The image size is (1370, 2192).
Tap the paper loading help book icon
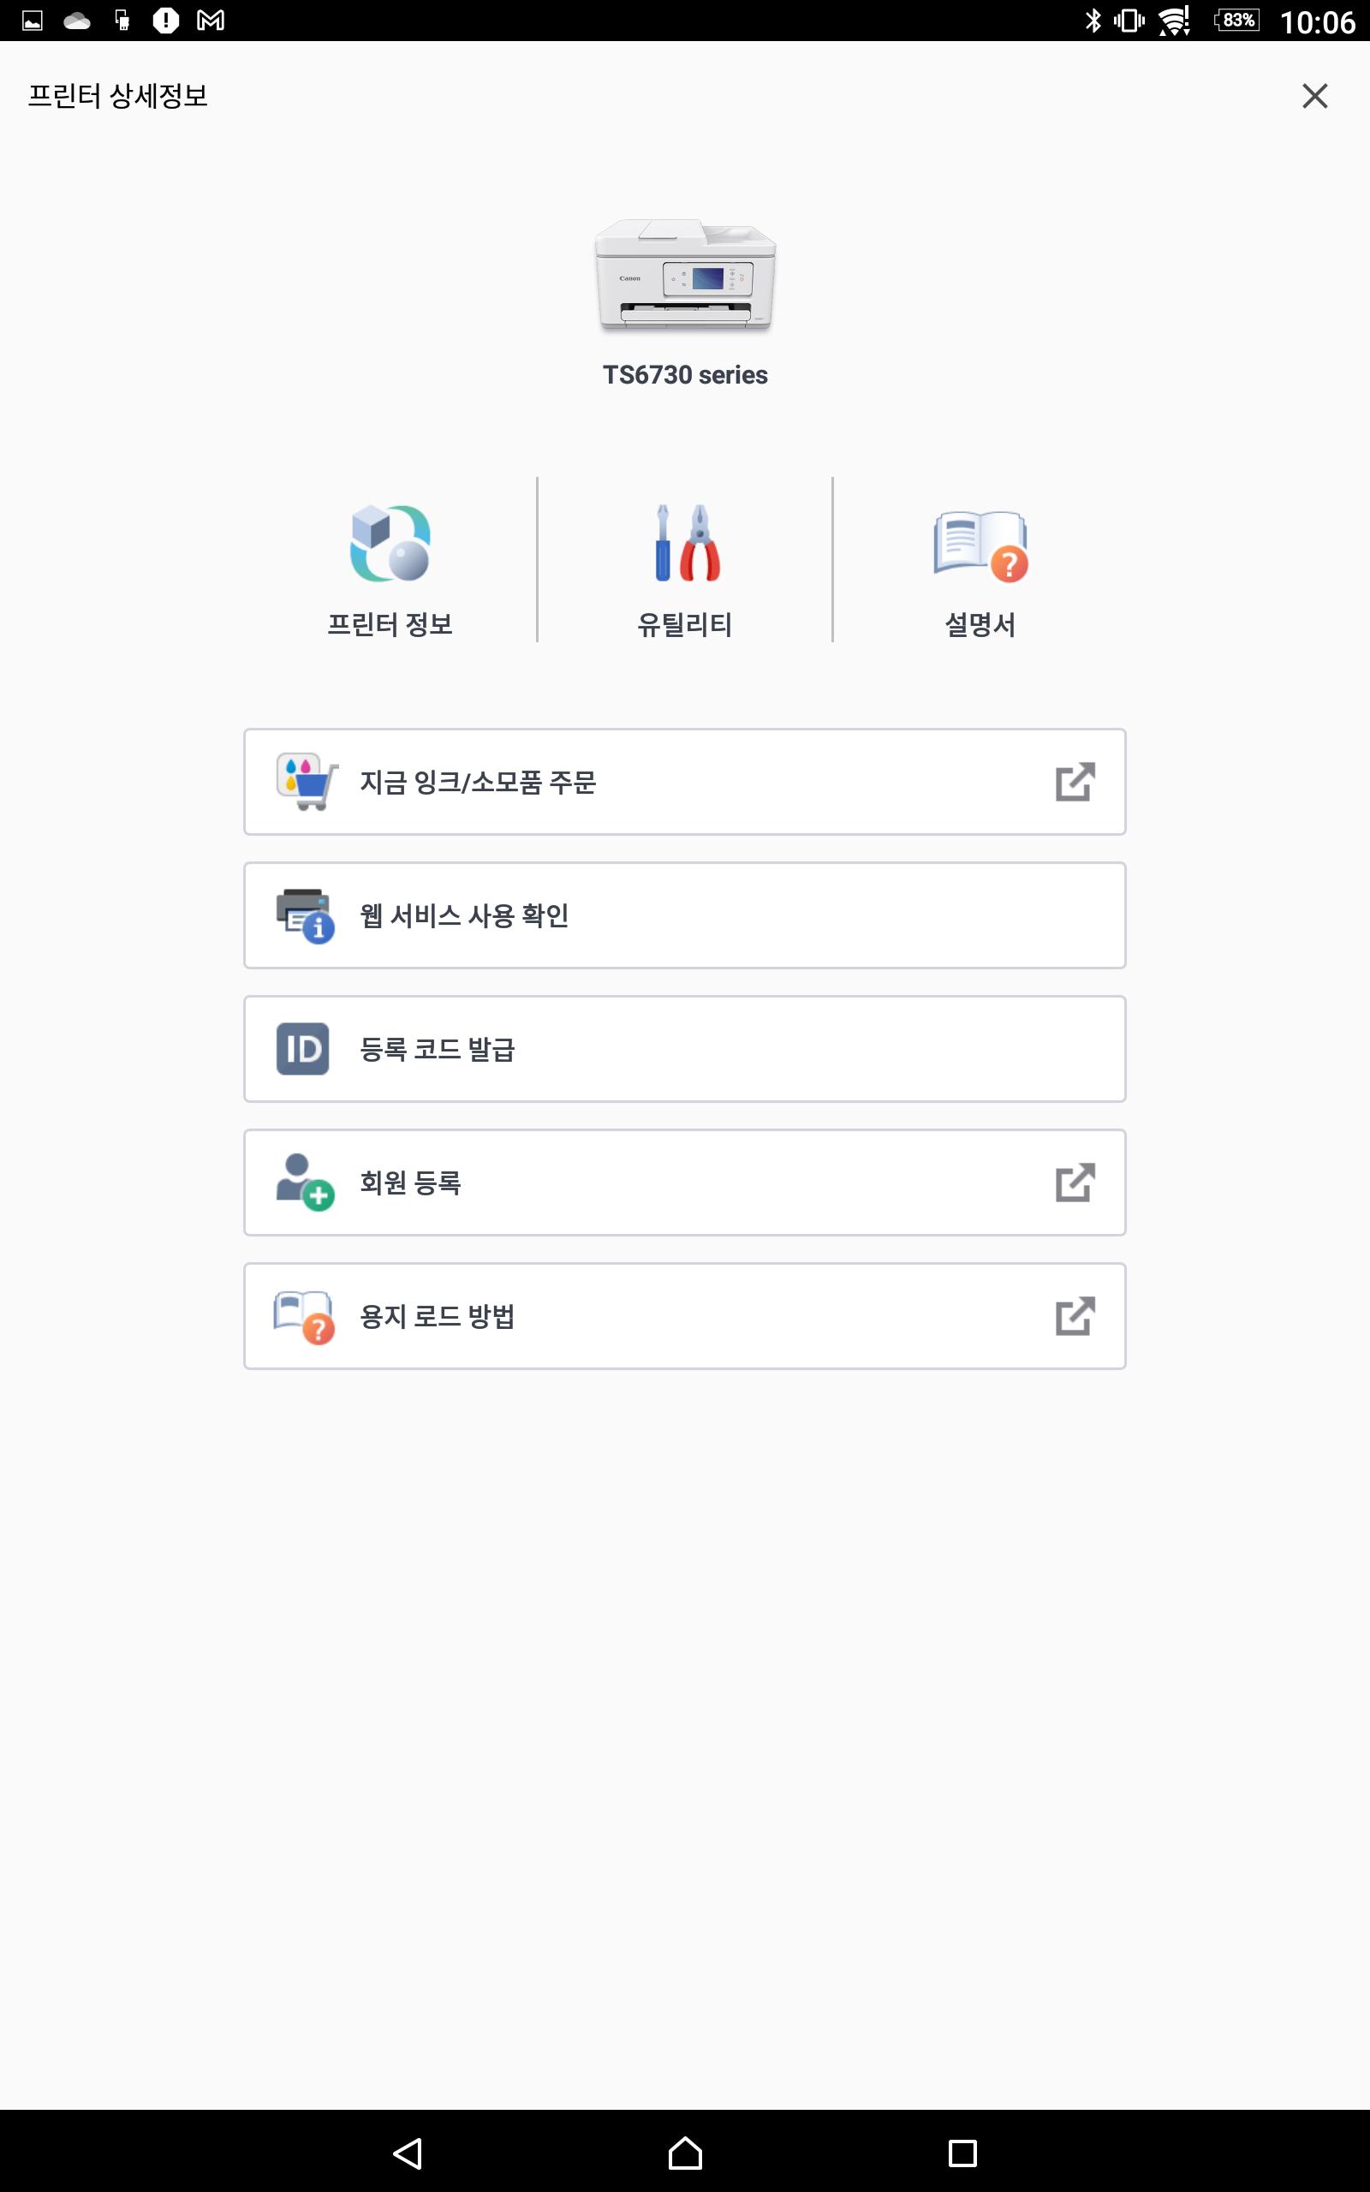tap(305, 1317)
